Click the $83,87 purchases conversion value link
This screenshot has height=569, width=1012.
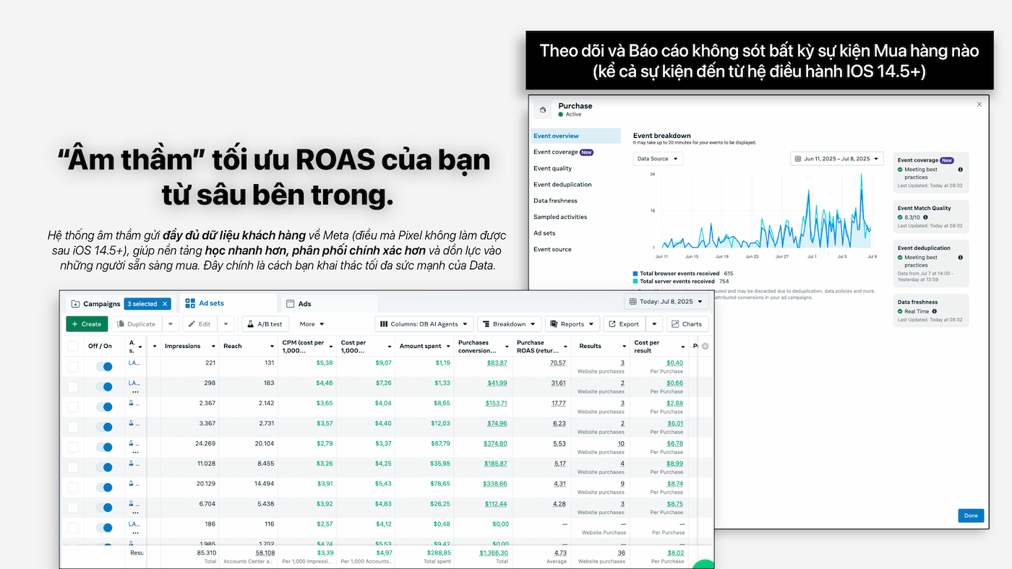click(496, 363)
